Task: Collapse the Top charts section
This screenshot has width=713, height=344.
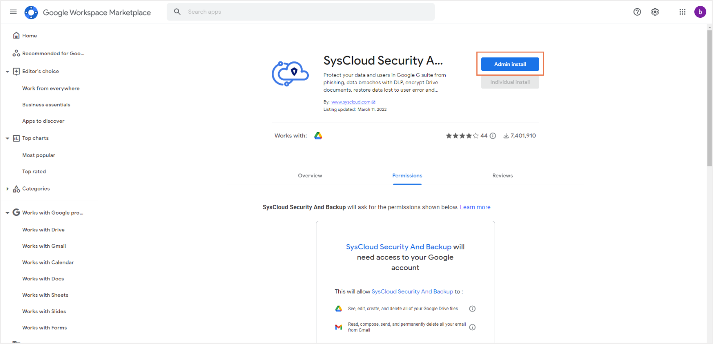Action: point(7,138)
